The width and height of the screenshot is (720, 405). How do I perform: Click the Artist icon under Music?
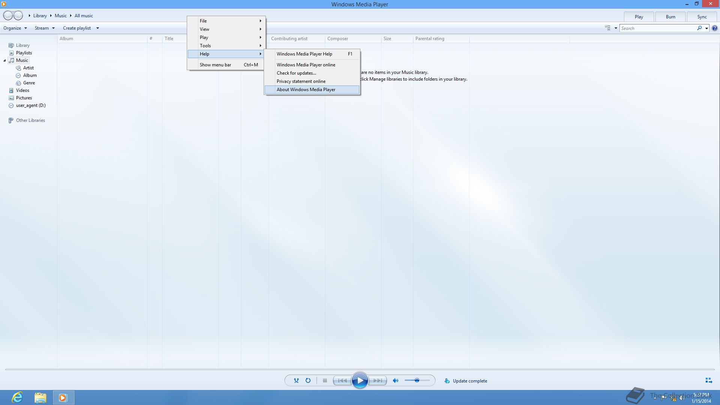pyautogui.click(x=18, y=68)
